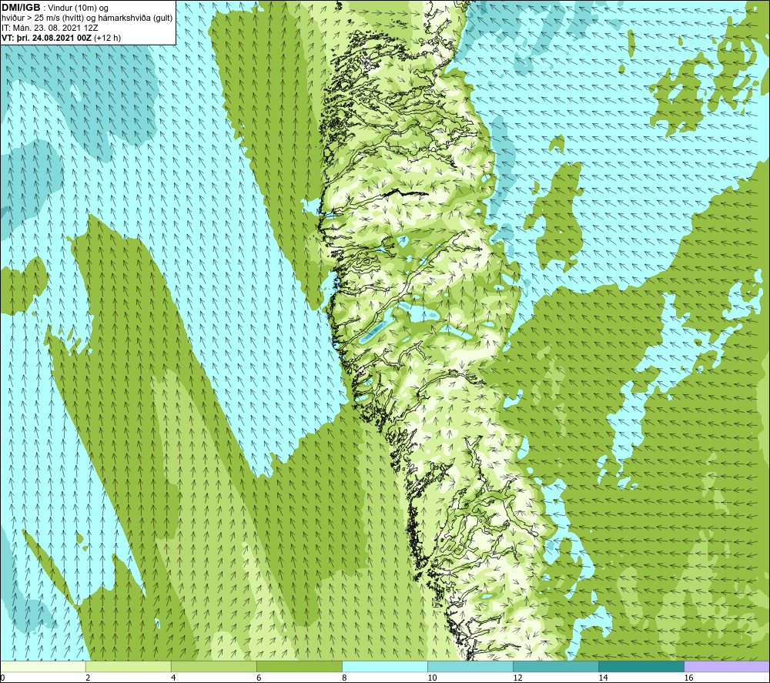Click the title line 'DMI/IGB : Vindur (10m) og'
This screenshot has width=770, height=683.
[x=55, y=8]
